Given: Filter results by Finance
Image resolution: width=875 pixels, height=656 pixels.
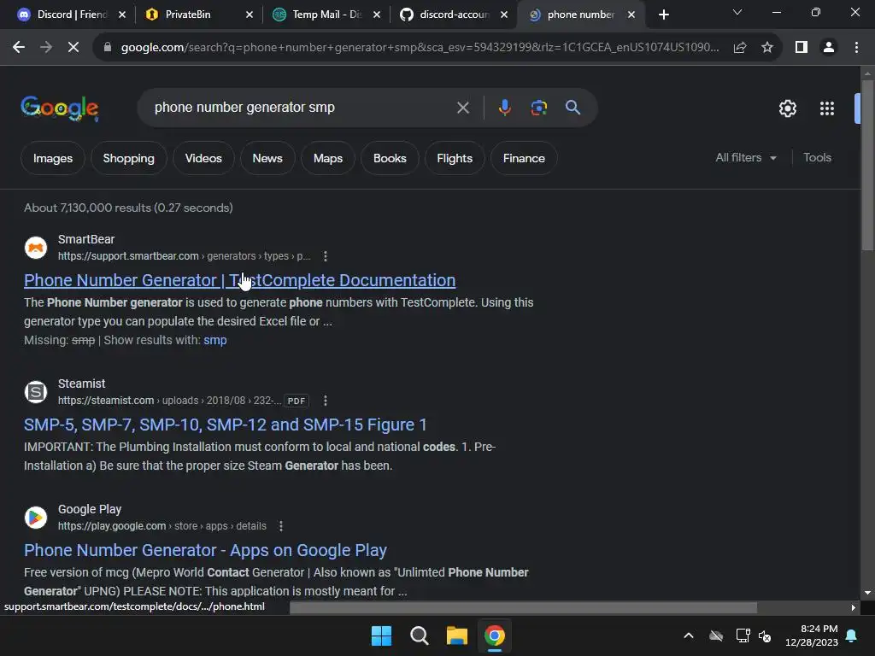Looking at the screenshot, I should pyautogui.click(x=524, y=158).
